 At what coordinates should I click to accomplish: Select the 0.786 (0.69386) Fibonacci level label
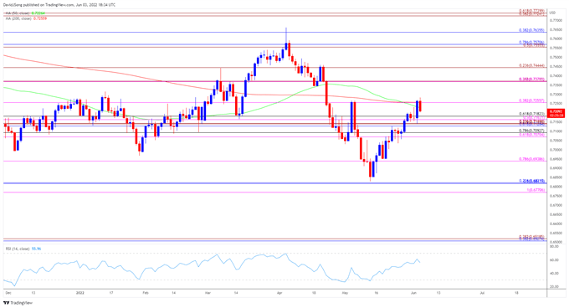pos(532,159)
